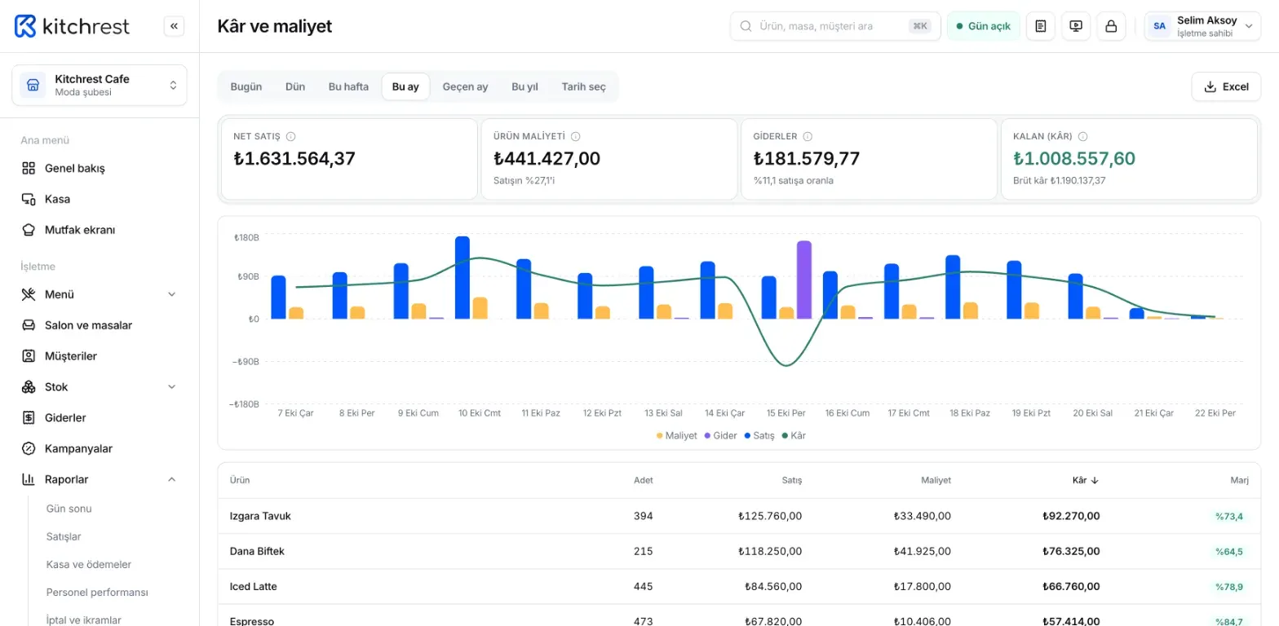Export the report with Excel button
This screenshot has height=626, width=1279.
pos(1226,86)
